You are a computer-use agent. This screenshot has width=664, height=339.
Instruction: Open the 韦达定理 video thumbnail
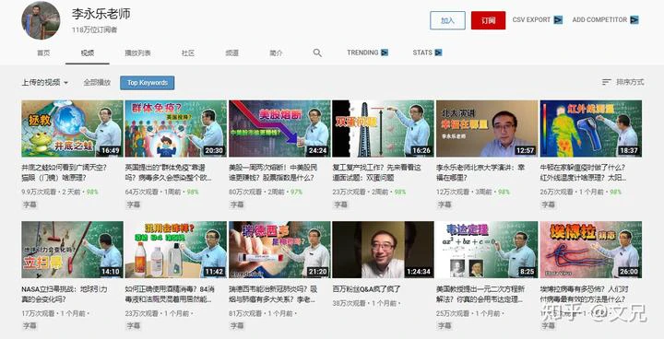pos(487,250)
